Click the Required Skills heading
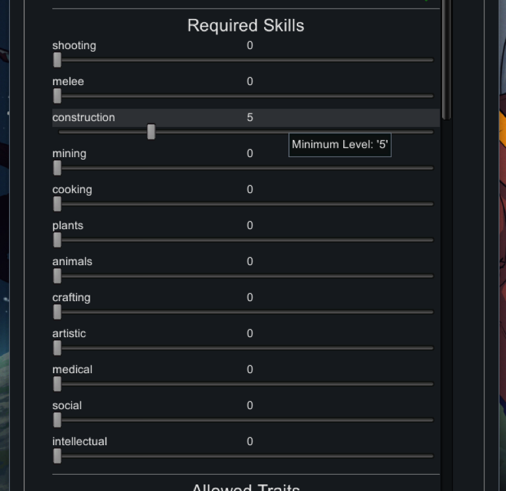 245,26
